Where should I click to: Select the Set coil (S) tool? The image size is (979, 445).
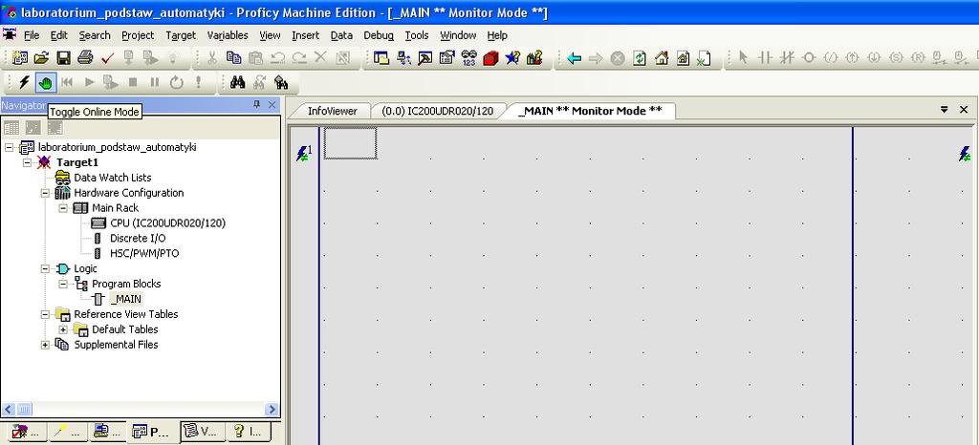pos(896,58)
